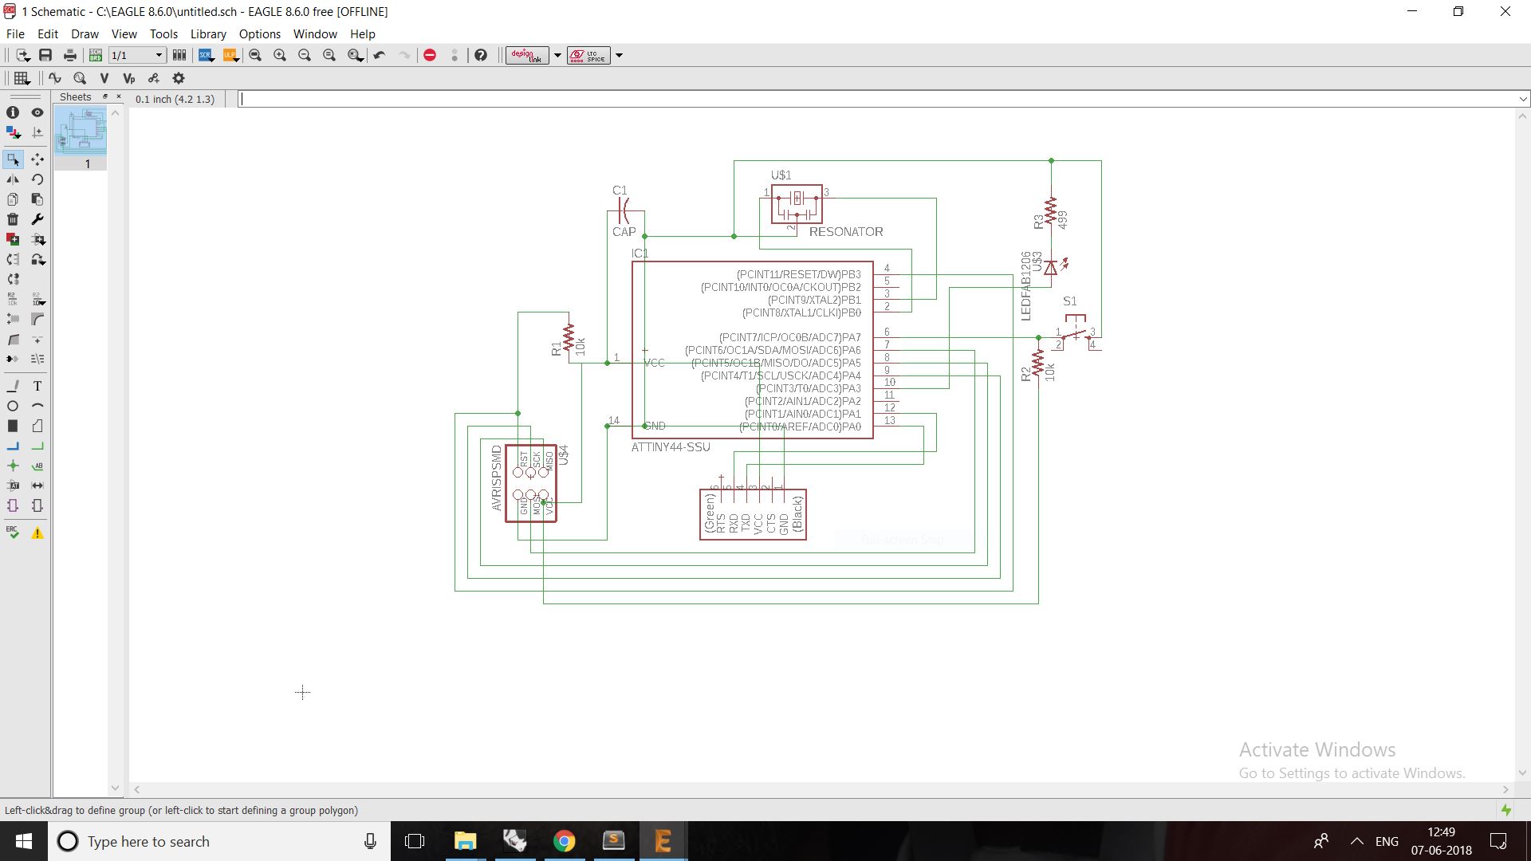Toggle the Group selection tool
Screen dimensions: 1531x861
[x=13, y=159]
